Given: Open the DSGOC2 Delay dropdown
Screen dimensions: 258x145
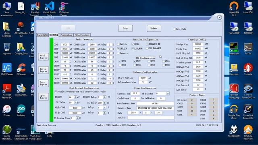Looking at the screenshot, I should [104, 97].
